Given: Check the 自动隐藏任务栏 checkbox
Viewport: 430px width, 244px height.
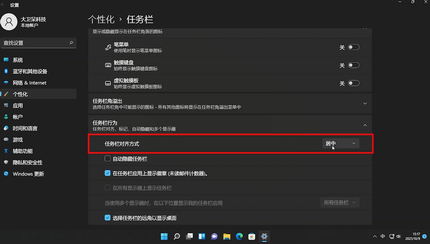Looking at the screenshot, I should point(107,158).
